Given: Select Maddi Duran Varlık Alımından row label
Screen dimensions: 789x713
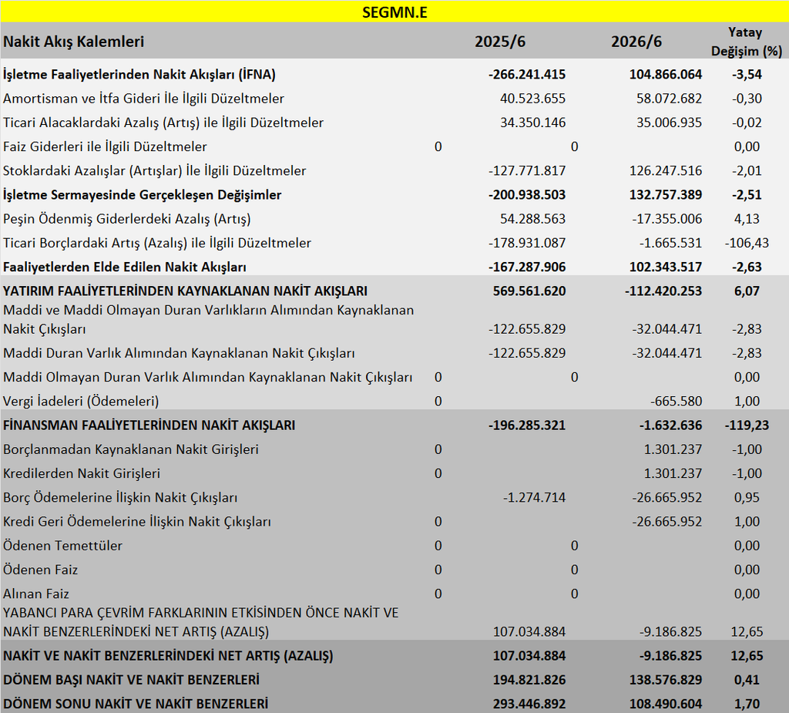Looking at the screenshot, I should click(x=179, y=354).
